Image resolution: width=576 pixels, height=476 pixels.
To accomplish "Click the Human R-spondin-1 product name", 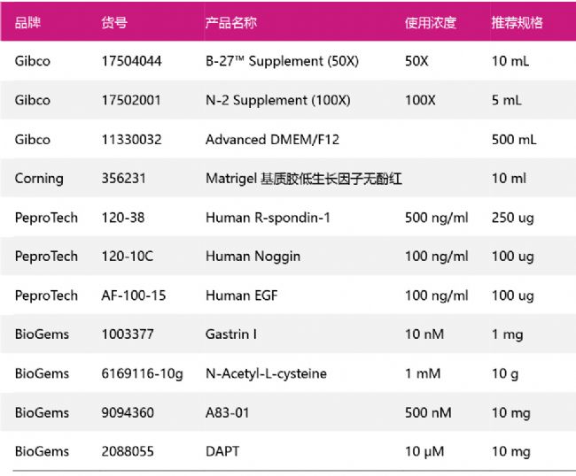I will click(x=268, y=217).
